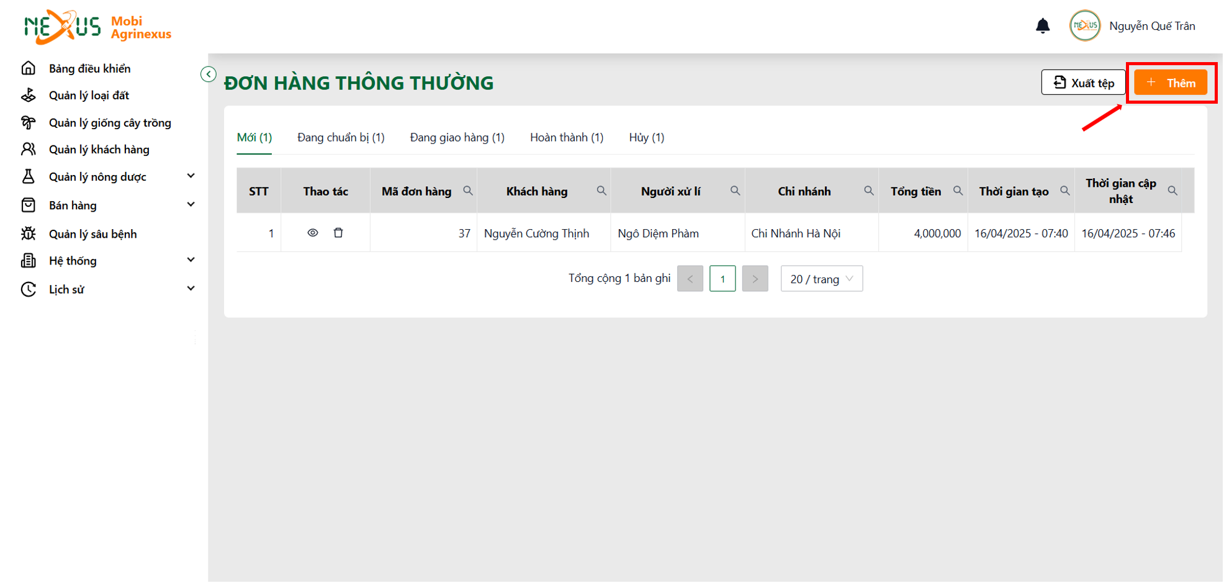Open search on Tổng tiền column
Image resolution: width=1224 pixels, height=583 pixels.
click(x=958, y=191)
